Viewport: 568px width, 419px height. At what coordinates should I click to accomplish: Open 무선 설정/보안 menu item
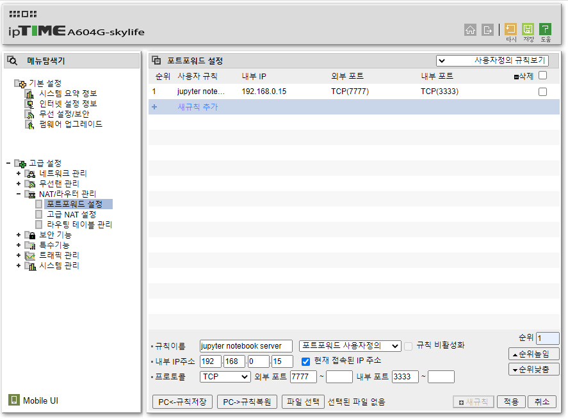click(64, 114)
